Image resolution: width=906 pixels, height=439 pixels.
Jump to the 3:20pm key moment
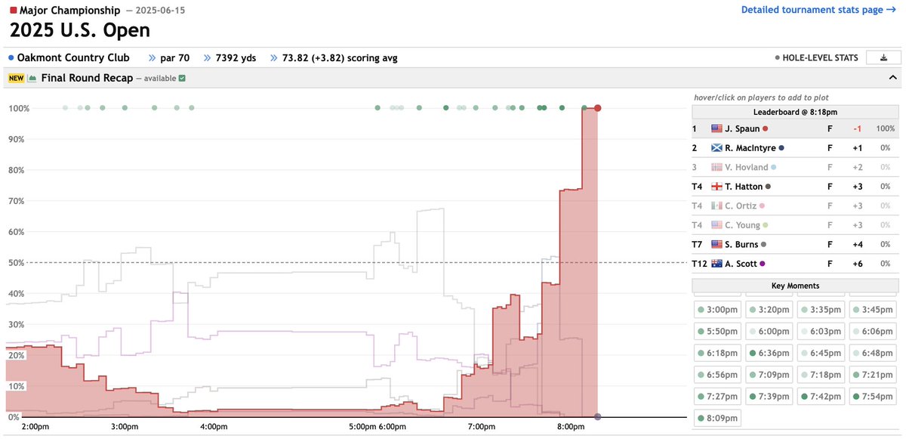[769, 310]
